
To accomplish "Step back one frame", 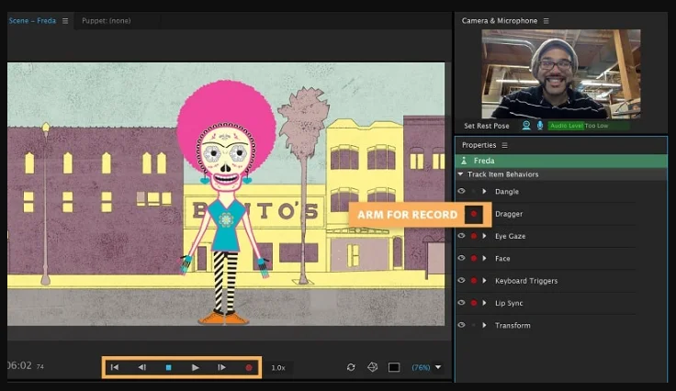I will click(x=141, y=367).
